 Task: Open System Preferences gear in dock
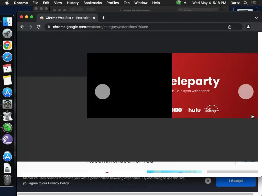point(7,104)
